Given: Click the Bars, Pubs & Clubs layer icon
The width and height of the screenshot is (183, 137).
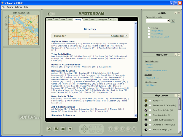Looking at the screenshot, I should coord(146,110).
